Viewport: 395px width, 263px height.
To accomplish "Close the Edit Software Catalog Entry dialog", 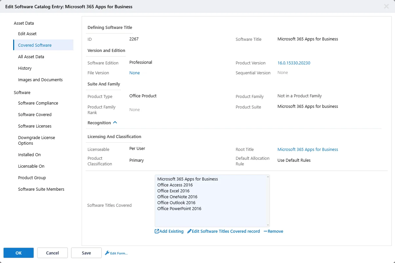I will [x=386, y=6].
